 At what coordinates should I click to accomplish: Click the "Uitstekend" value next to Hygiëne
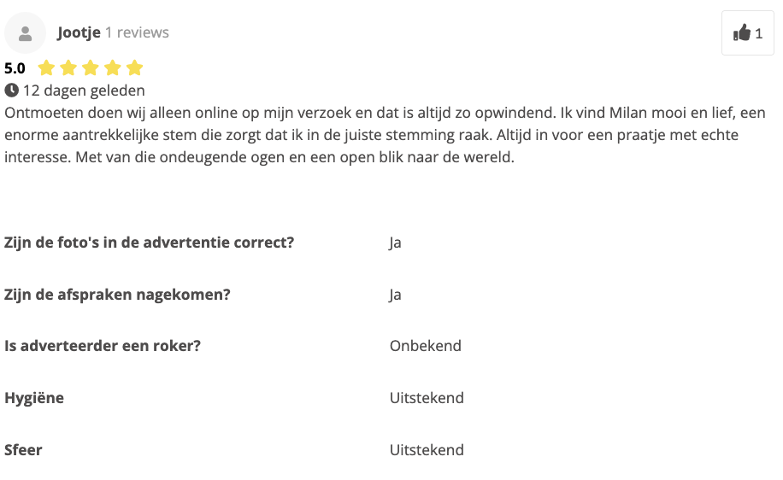(x=427, y=398)
